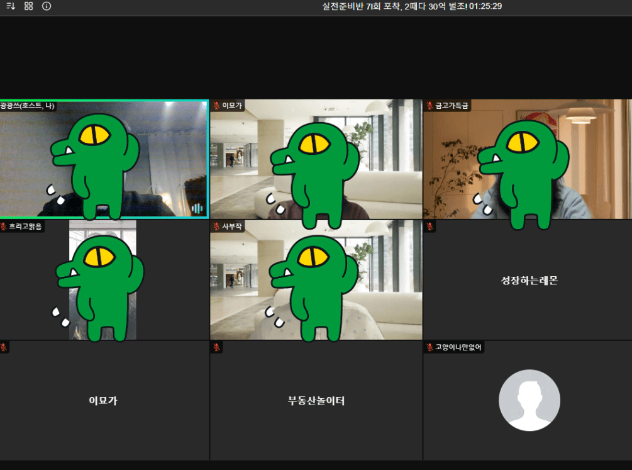The width and height of the screenshot is (632, 470).
Task: Click muted mic icon in 성장하는레몬 tile corner
Action: [430, 227]
